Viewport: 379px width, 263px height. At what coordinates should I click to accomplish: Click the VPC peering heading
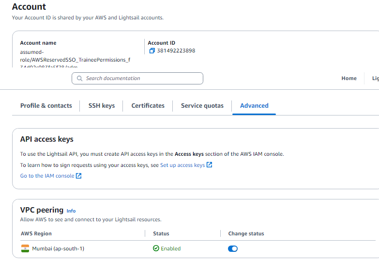click(42, 210)
